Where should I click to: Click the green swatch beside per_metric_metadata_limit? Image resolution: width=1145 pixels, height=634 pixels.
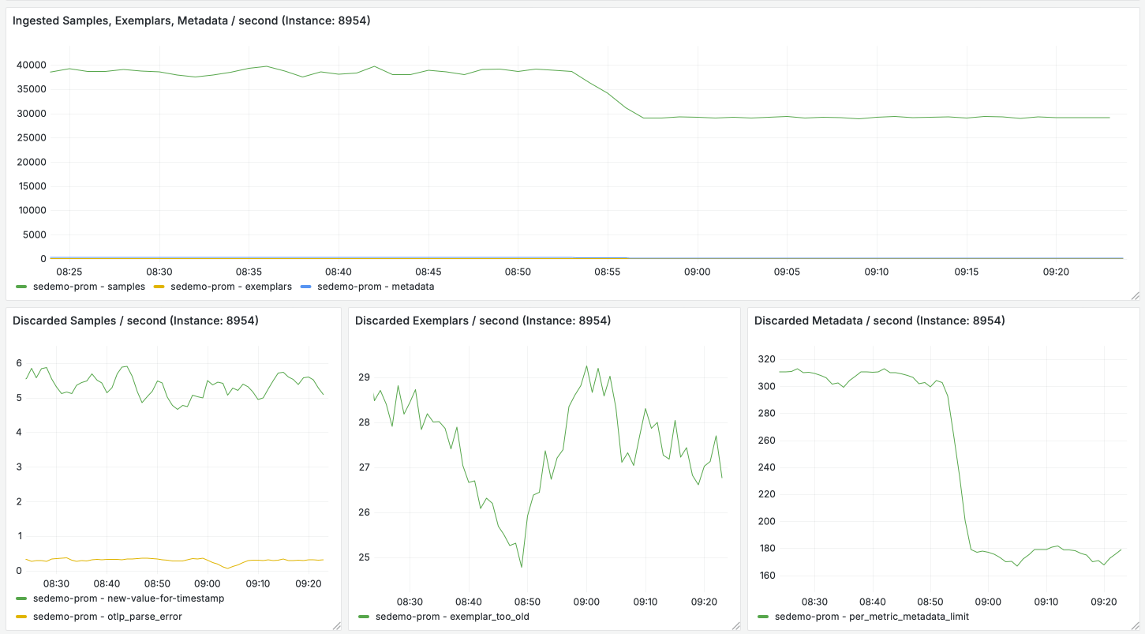(763, 616)
